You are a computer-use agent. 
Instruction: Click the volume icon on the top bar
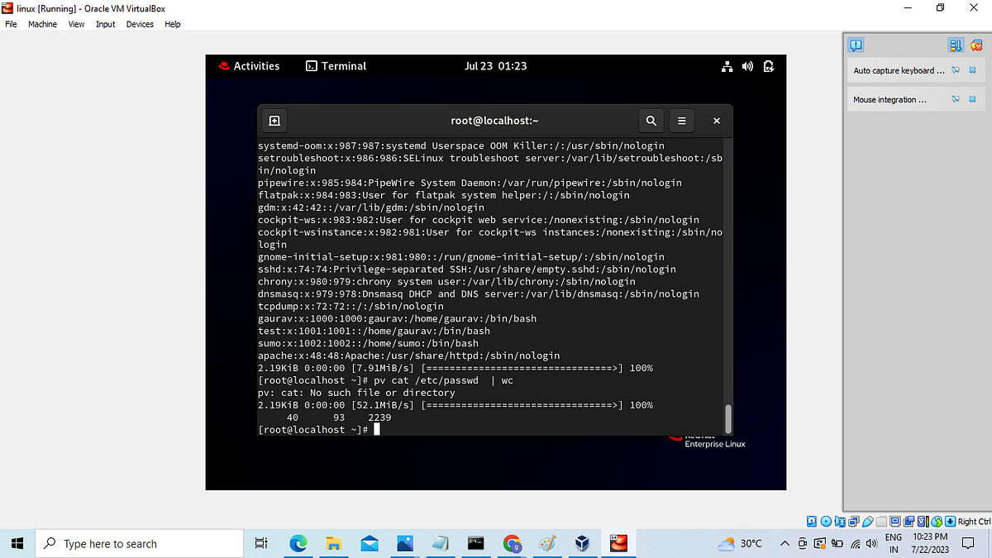point(747,66)
